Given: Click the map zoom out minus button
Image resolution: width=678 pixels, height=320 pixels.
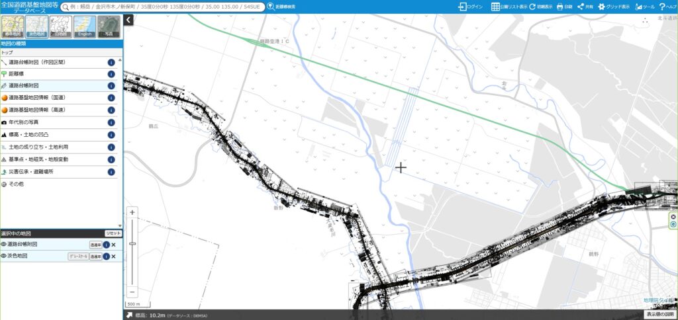Looking at the screenshot, I should pyautogui.click(x=132, y=292).
